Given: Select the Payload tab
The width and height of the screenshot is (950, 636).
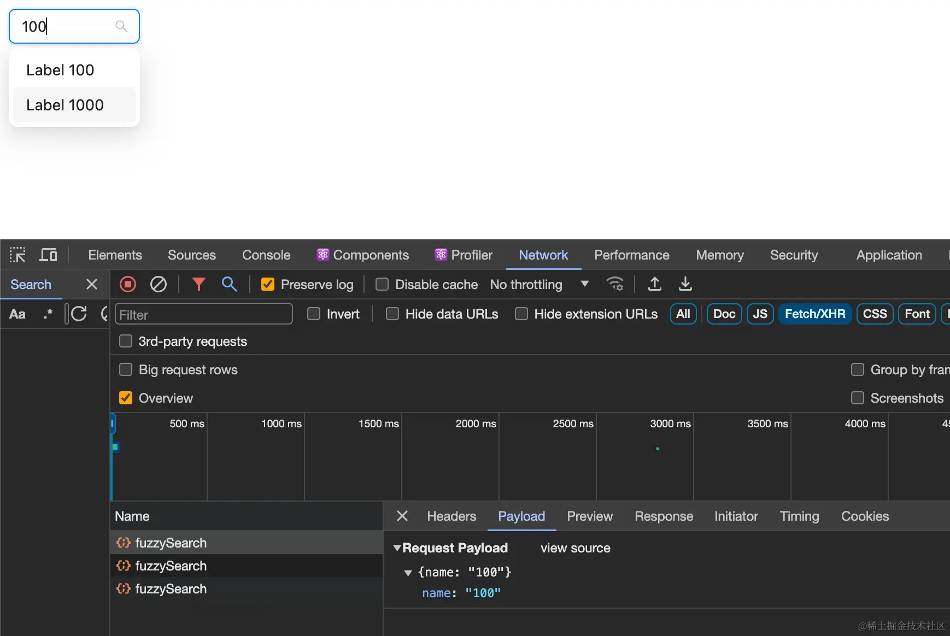Looking at the screenshot, I should pos(521,516).
